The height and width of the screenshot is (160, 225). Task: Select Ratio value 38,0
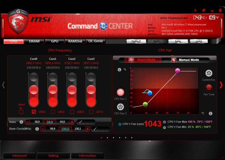click(x=37, y=122)
